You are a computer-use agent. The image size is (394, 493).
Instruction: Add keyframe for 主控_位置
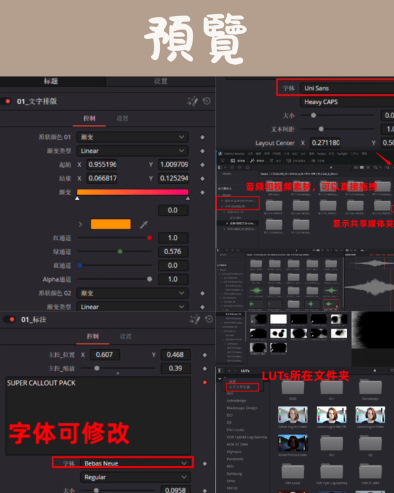coord(205,354)
